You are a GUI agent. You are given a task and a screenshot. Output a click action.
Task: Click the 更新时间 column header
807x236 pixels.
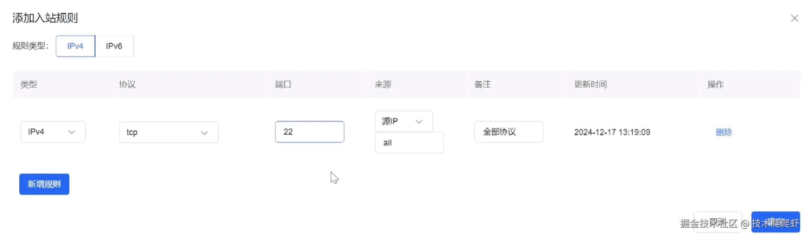pyautogui.click(x=590, y=85)
